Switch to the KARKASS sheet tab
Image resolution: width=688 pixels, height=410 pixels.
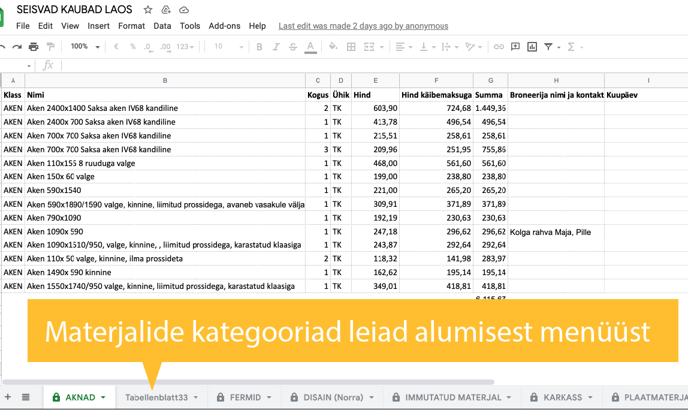(x=563, y=397)
